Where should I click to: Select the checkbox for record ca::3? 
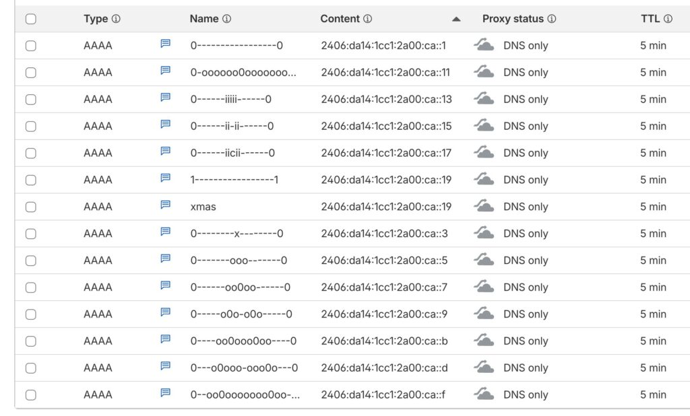click(30, 234)
